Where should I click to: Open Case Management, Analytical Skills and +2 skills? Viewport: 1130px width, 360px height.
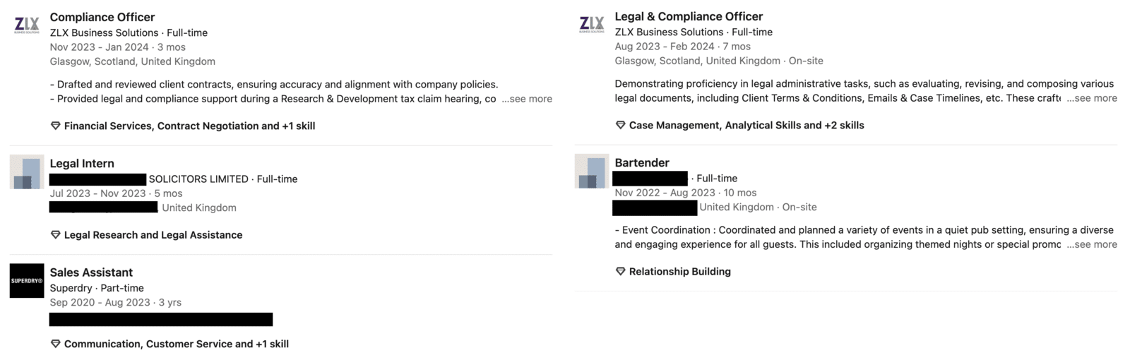747,125
